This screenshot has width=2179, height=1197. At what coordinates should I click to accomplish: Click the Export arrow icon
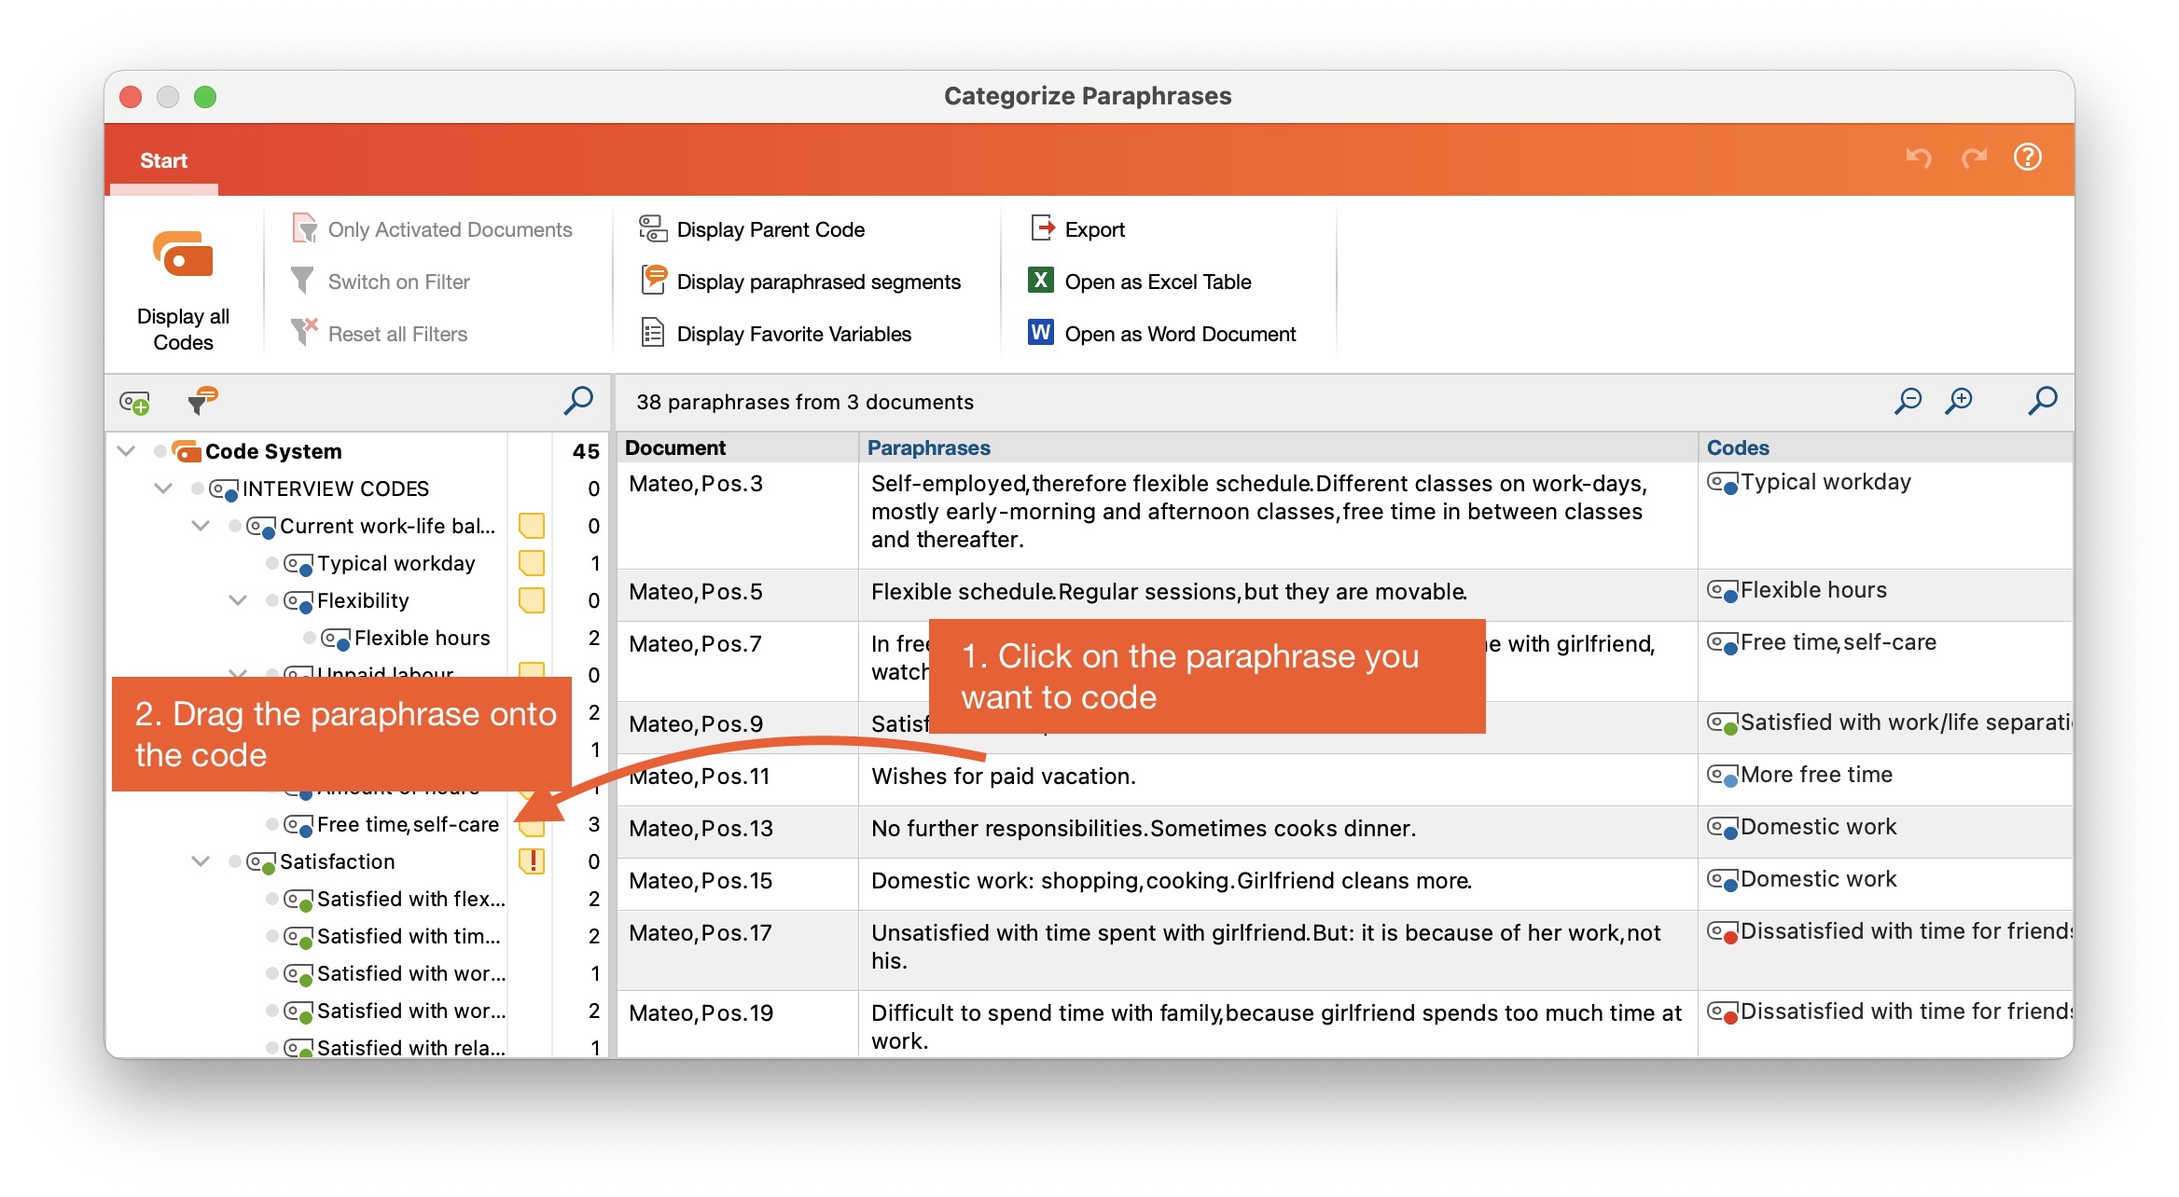click(1043, 228)
